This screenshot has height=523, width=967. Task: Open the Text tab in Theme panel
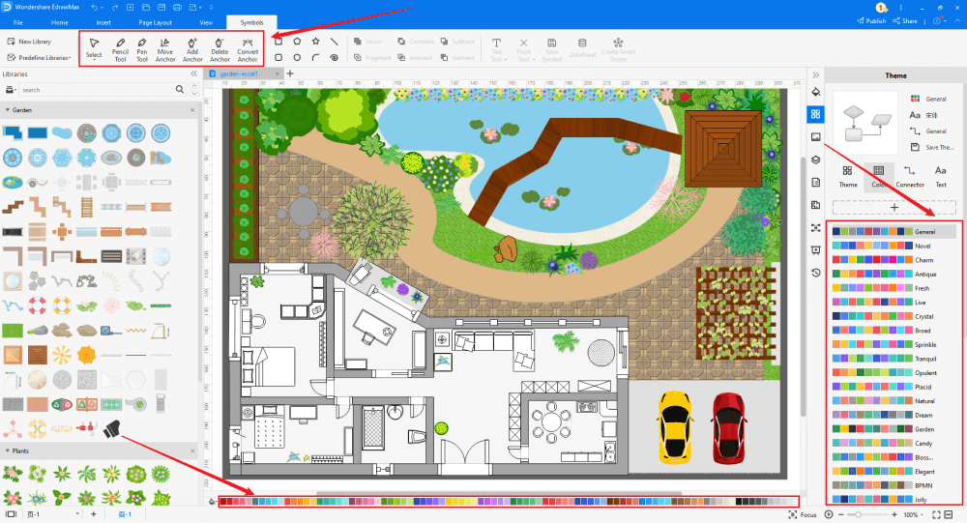[941, 176]
